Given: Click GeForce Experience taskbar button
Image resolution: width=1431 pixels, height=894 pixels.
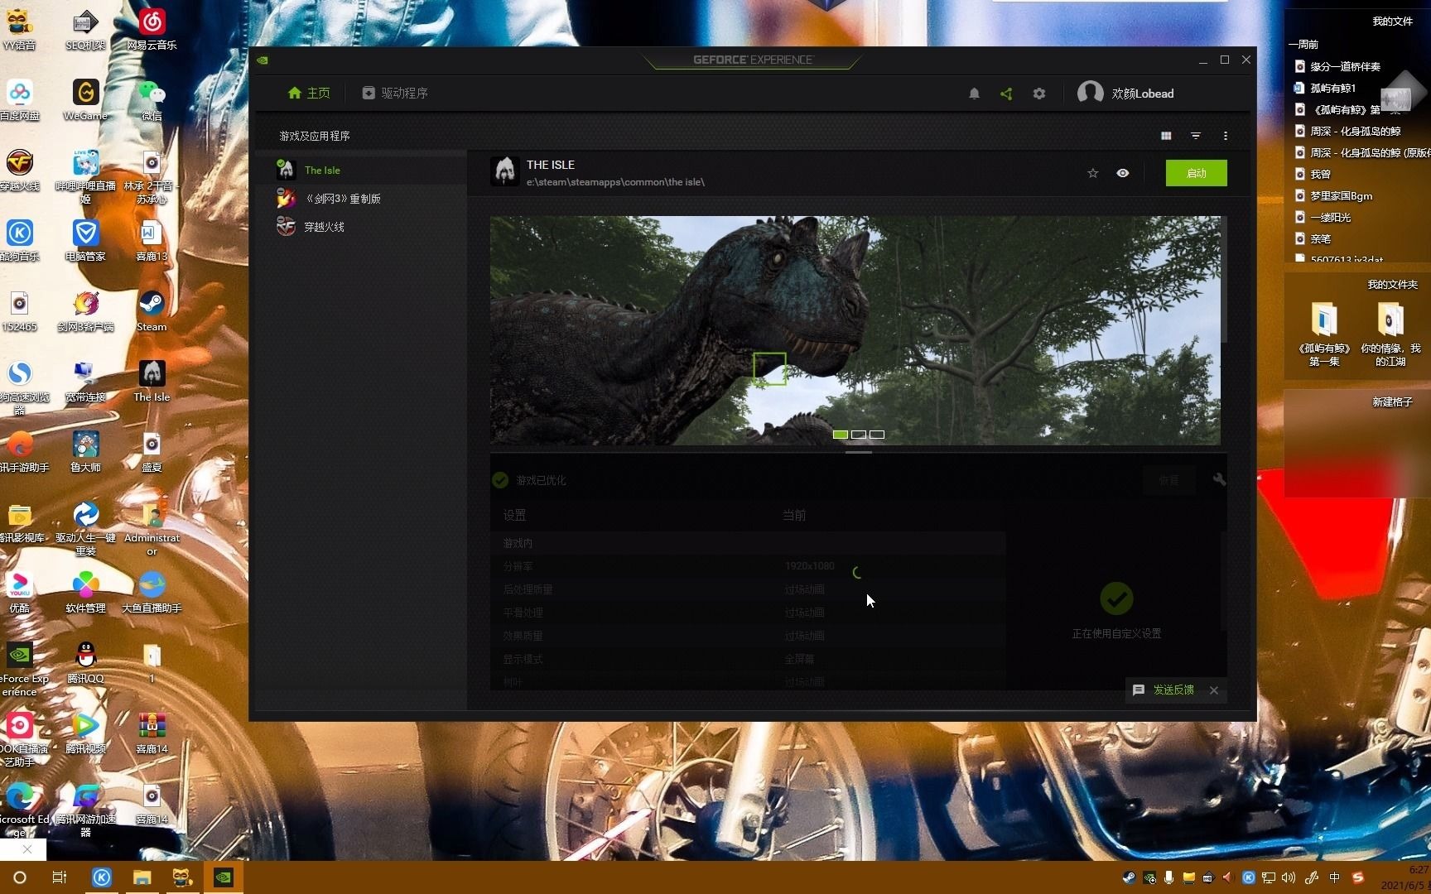Looking at the screenshot, I should coord(223,877).
